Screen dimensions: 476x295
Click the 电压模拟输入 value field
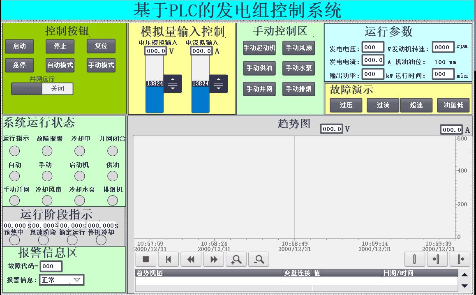tap(156, 51)
